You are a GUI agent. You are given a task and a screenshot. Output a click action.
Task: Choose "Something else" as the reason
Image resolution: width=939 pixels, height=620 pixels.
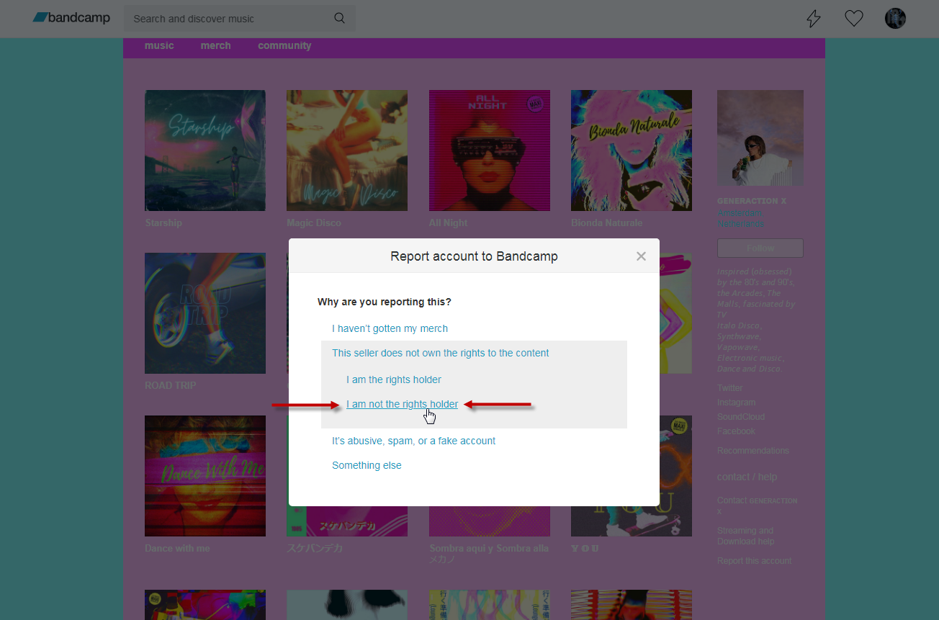click(x=367, y=465)
